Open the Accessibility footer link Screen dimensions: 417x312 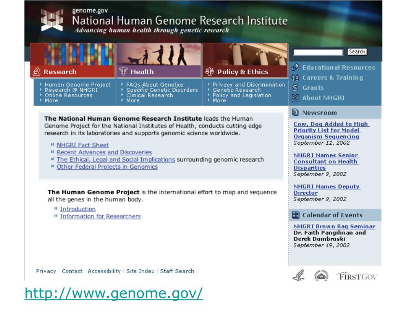pos(104,271)
